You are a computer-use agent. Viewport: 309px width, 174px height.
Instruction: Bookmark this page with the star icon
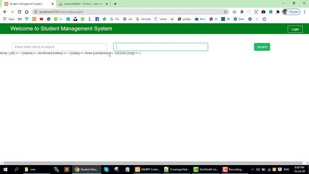225,12
